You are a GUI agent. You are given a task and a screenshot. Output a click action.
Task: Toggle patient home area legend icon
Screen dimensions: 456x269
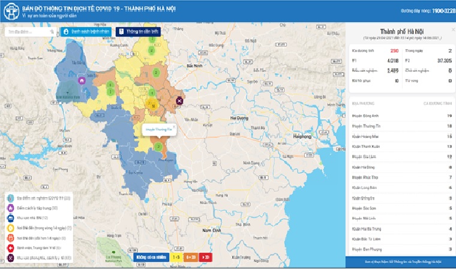[10, 218]
